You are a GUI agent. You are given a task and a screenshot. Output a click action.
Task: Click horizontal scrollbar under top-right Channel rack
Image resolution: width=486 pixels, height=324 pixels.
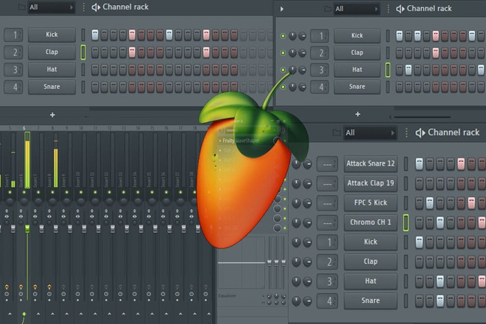coord(422,117)
